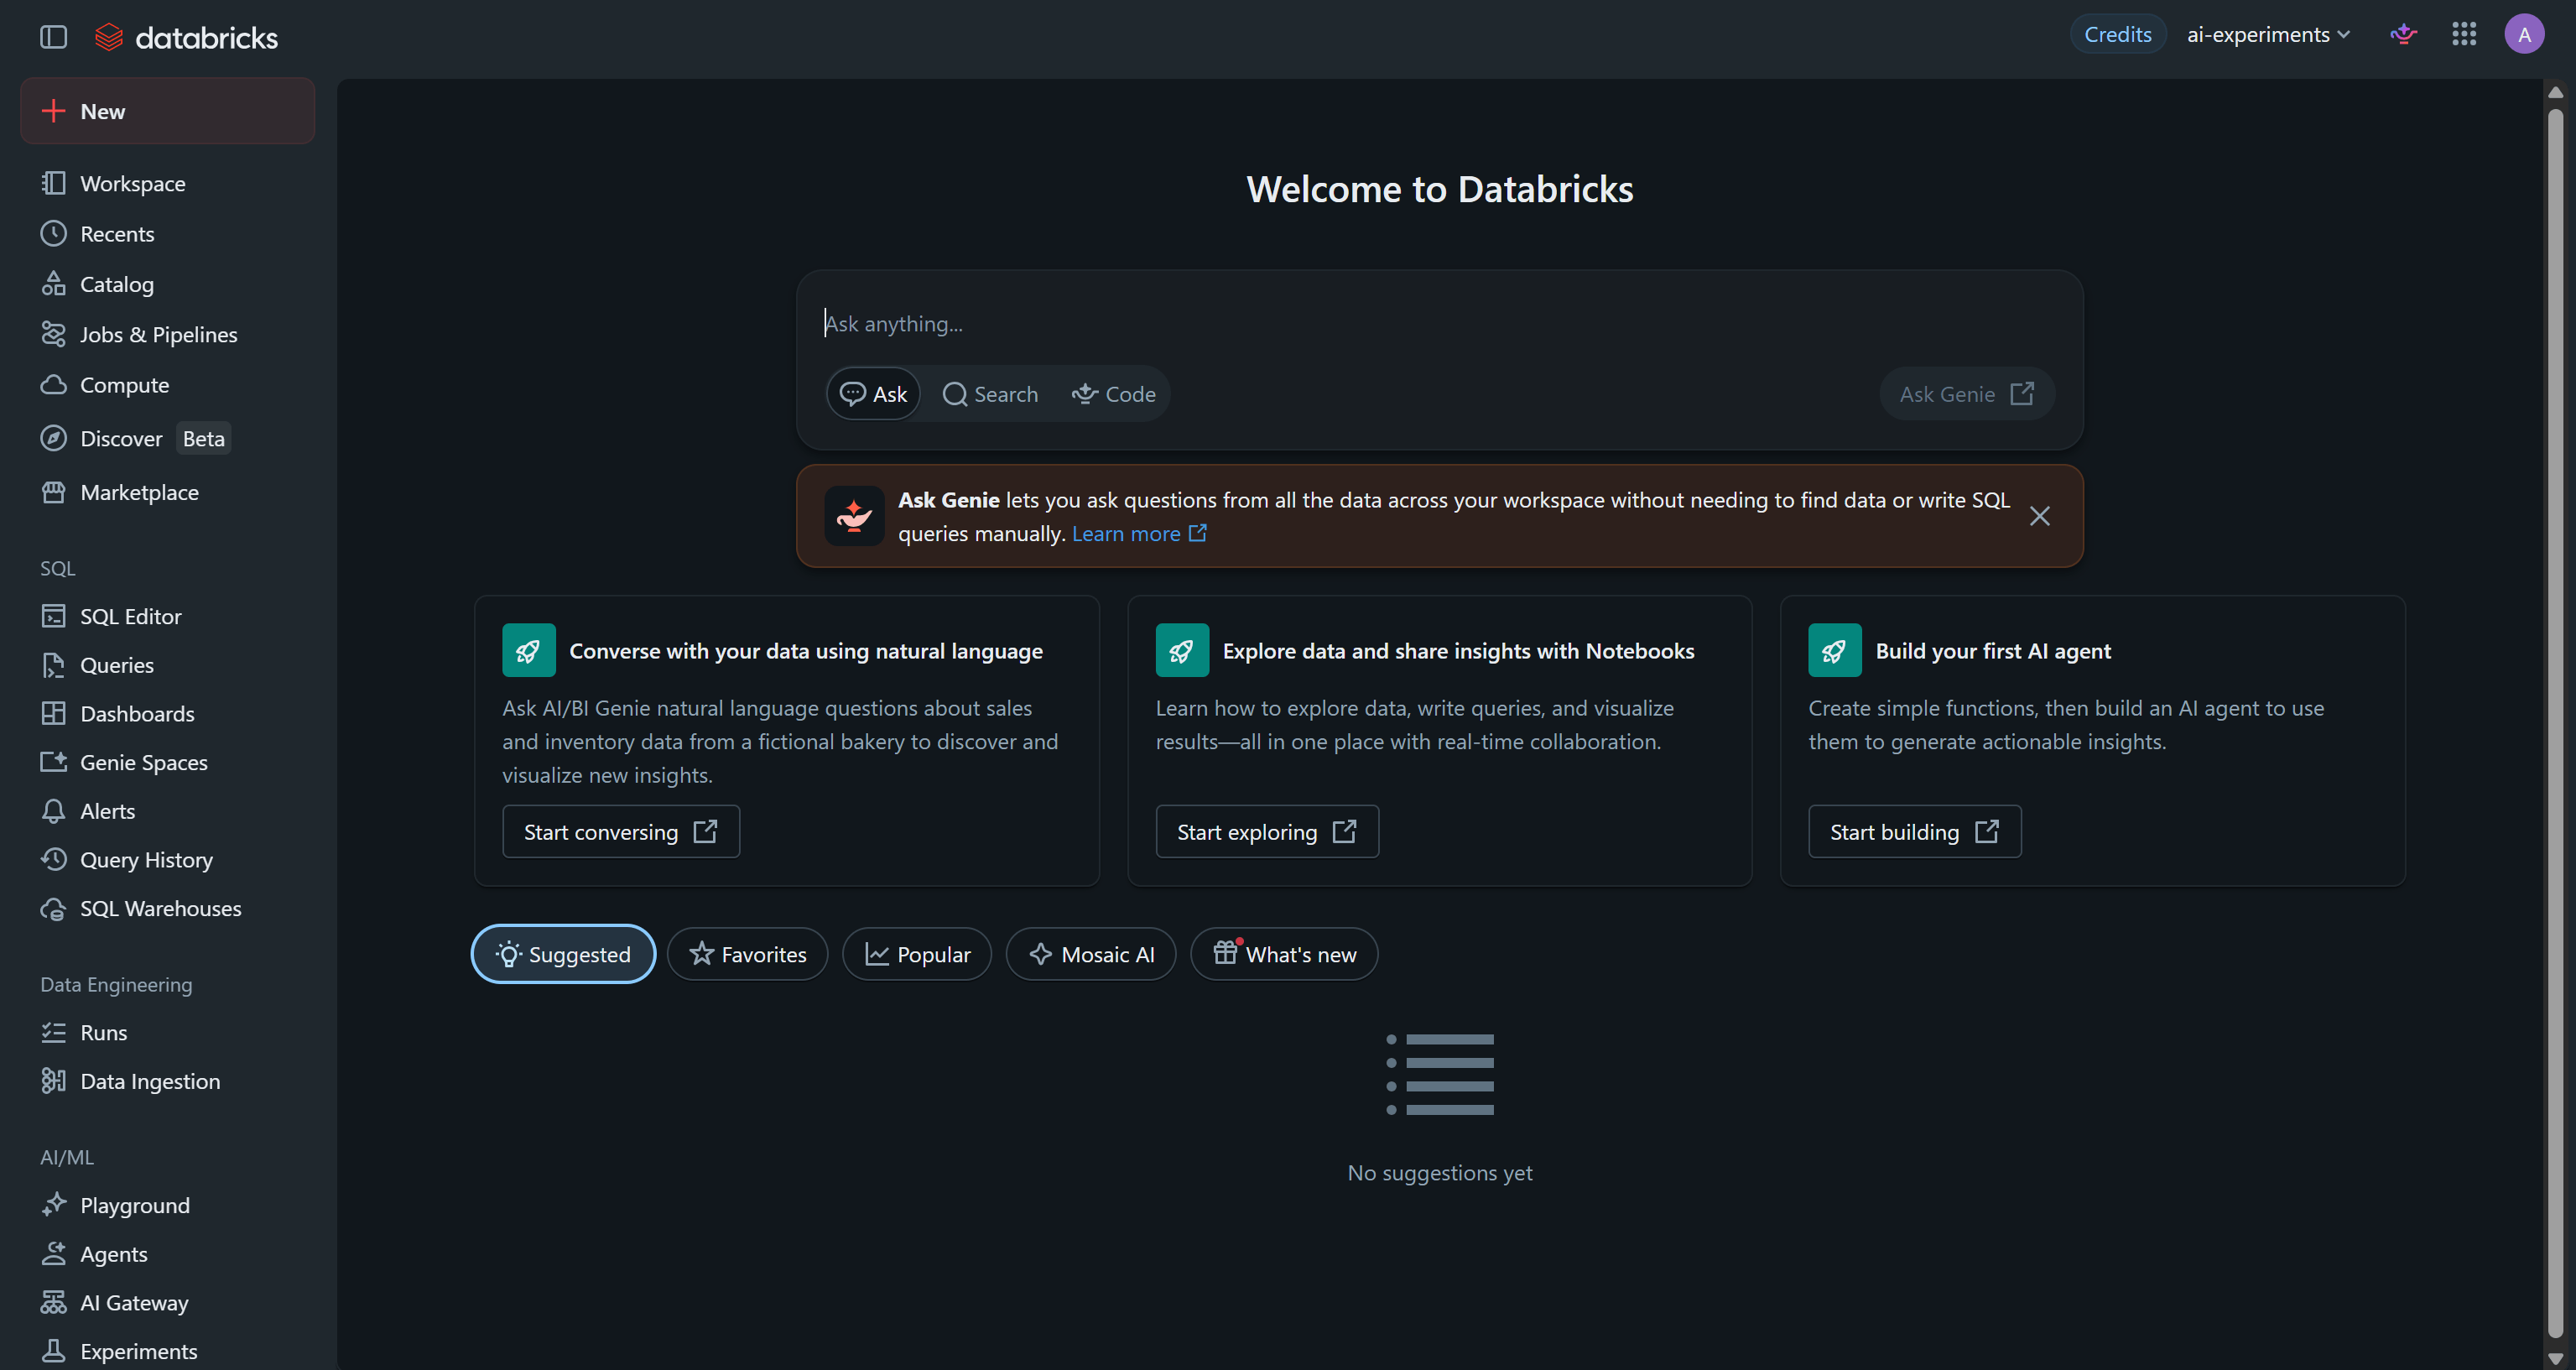Image resolution: width=2576 pixels, height=1370 pixels.
Task: Click the Beta badge next to Discover
Action: coord(203,438)
